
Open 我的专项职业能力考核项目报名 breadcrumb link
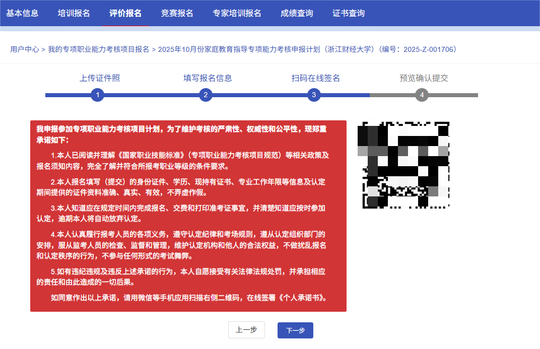click(x=99, y=49)
